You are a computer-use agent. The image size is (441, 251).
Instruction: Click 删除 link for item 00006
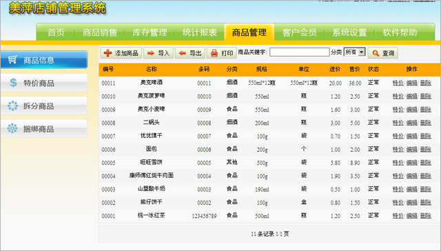coord(426,149)
